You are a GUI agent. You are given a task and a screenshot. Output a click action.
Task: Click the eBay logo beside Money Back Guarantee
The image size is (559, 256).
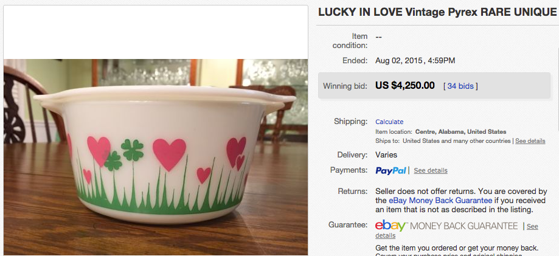391,226
